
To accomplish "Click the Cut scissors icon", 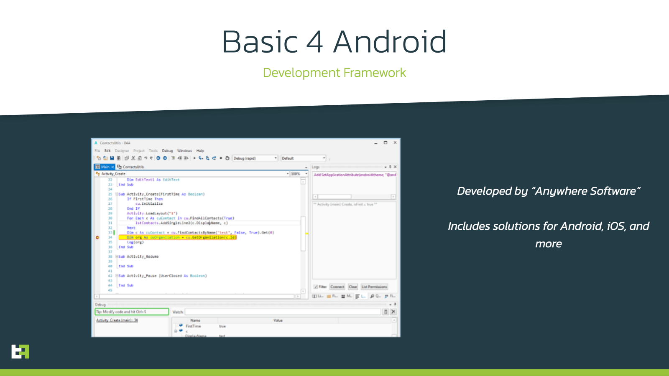I will 133,158.
